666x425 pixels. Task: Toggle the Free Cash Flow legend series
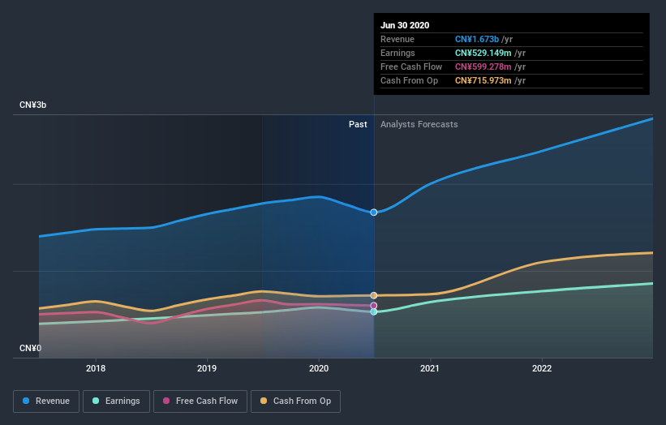[x=200, y=401]
